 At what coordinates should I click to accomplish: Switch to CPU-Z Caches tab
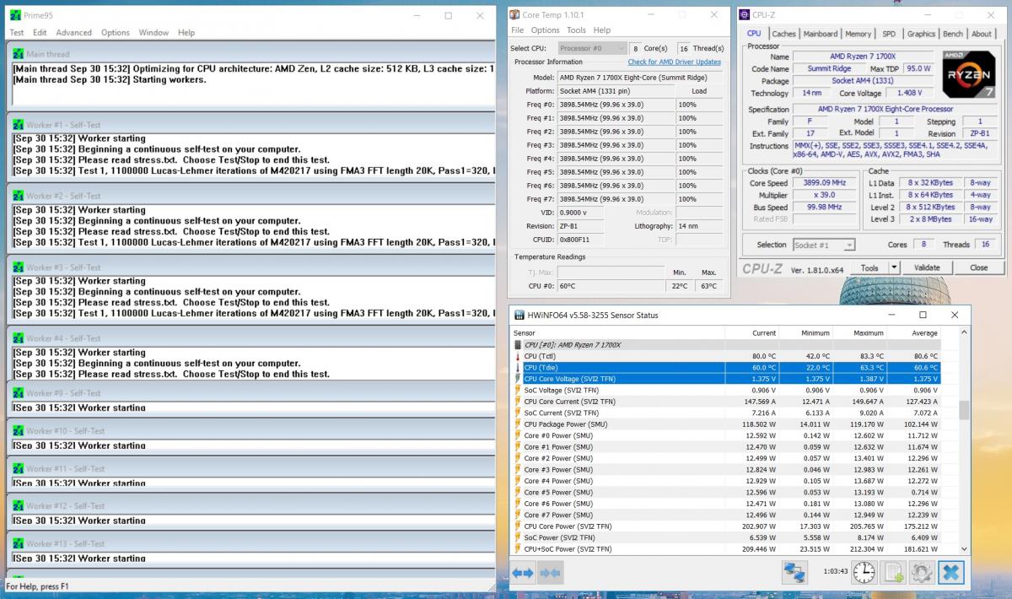784,34
